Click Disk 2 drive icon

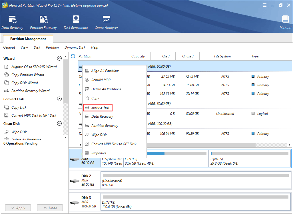coord(75,181)
